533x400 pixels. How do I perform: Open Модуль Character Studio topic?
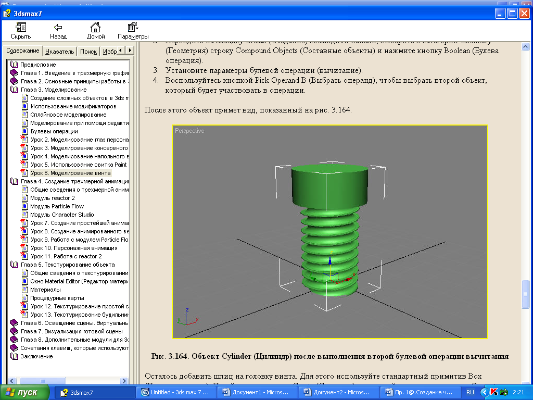click(62, 215)
